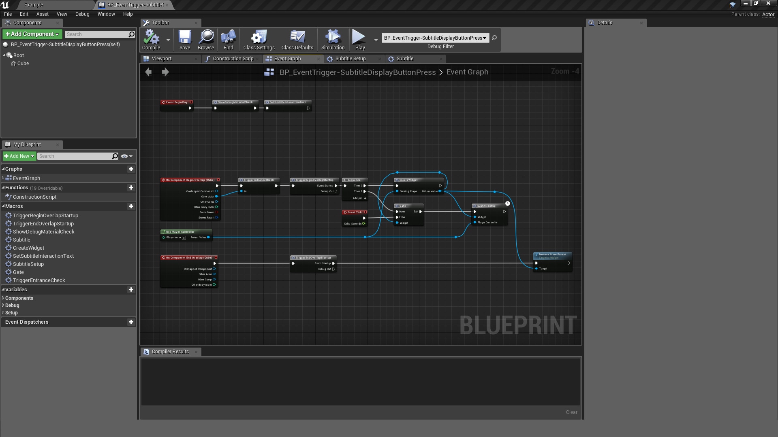Click the plus icon to add a Macro
This screenshot has height=437, width=778.
131,206
